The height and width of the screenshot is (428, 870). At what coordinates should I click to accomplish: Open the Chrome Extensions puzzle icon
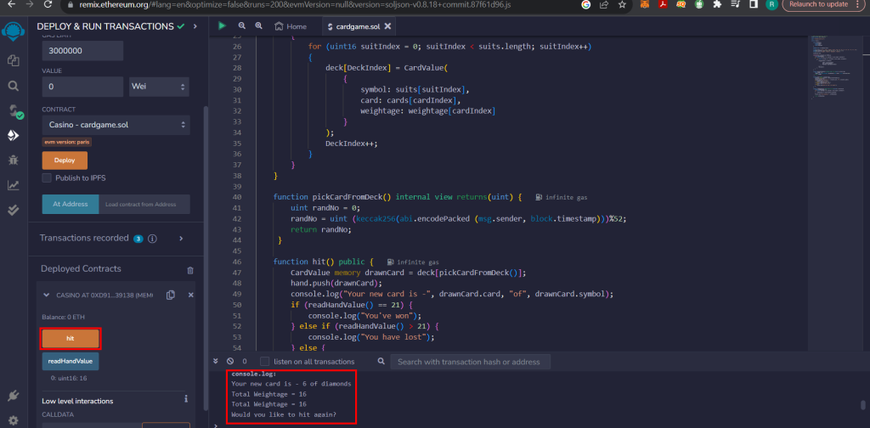[x=717, y=4]
